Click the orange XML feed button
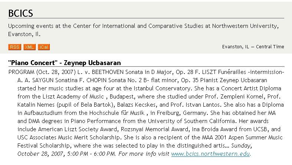The height and width of the screenshot is (165, 292). pos(29,47)
